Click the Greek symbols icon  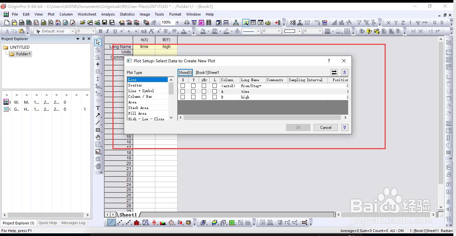(x=144, y=31)
